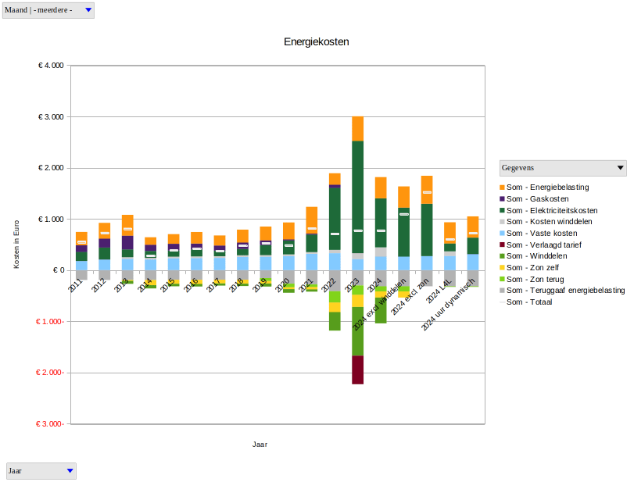634x482 pixels.
Task: Click the 2024 uur dynamisch axis label
Action: tap(450, 303)
